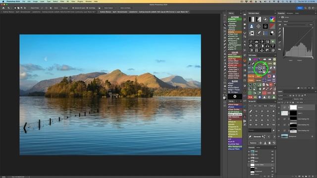Clear the text field with its X icon
Image resolution: width=317 pixels, height=178 pixels.
point(273,131)
